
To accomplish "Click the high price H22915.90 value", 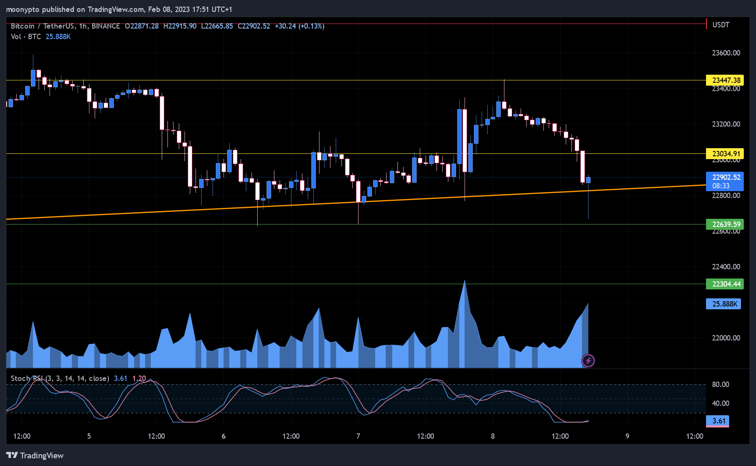I will 180,26.
